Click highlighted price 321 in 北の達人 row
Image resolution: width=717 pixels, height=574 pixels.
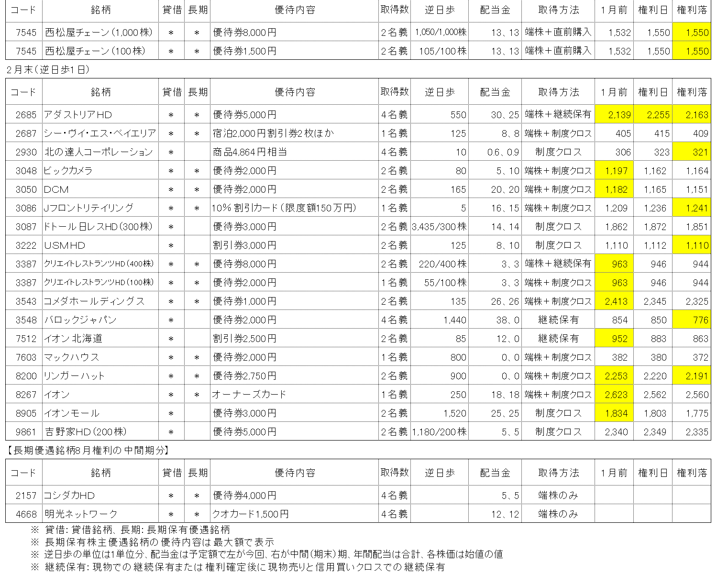(692, 152)
